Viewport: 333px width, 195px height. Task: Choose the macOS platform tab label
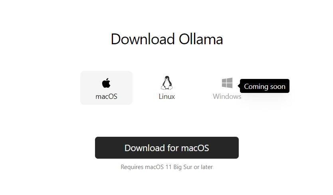point(106,97)
